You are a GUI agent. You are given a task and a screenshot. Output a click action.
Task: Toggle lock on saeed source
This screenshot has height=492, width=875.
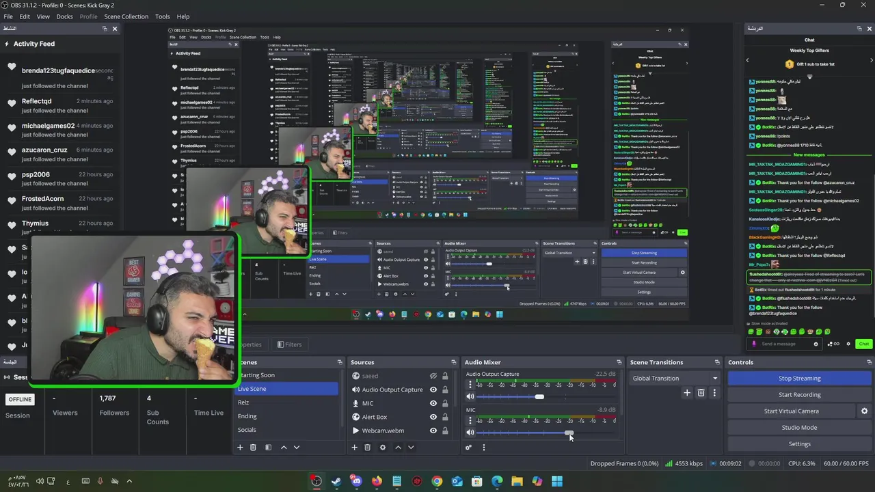445,377
